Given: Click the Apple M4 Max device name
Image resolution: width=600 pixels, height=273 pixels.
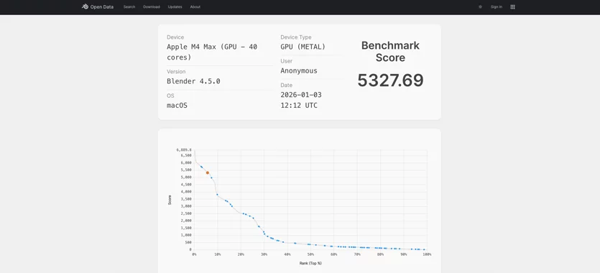Looking at the screenshot, I should coord(212,52).
